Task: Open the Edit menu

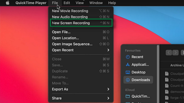Action: coord(67,3)
